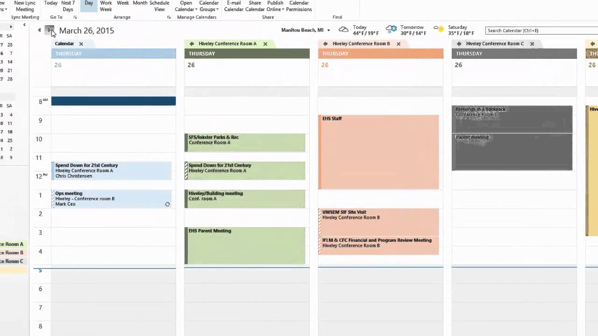
Task: Open EHS Parent Meeting appointment
Action: 245,245
